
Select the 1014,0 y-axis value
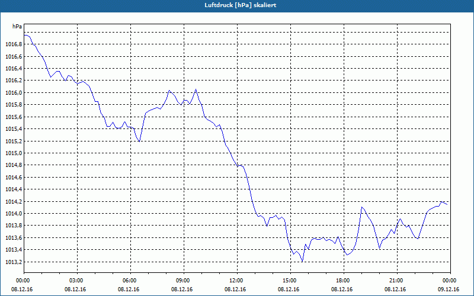[14, 214]
